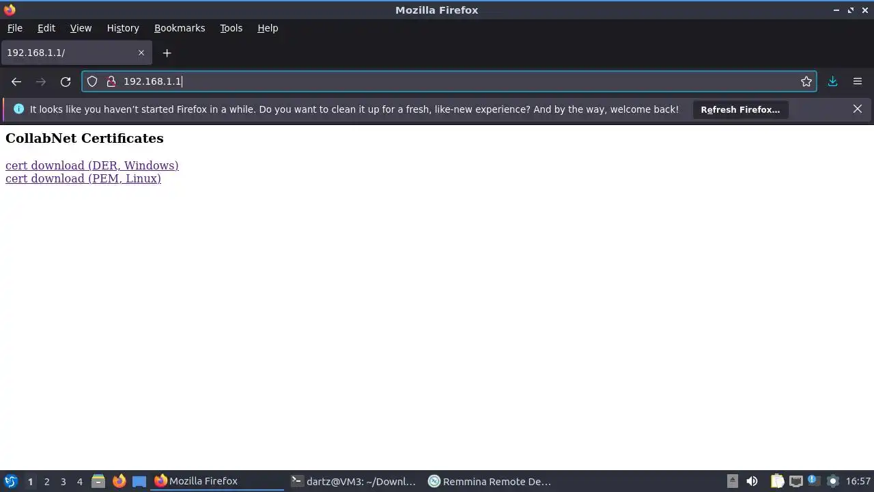Viewport: 874px width, 492px height.
Task: Open the File menu
Action: click(14, 28)
